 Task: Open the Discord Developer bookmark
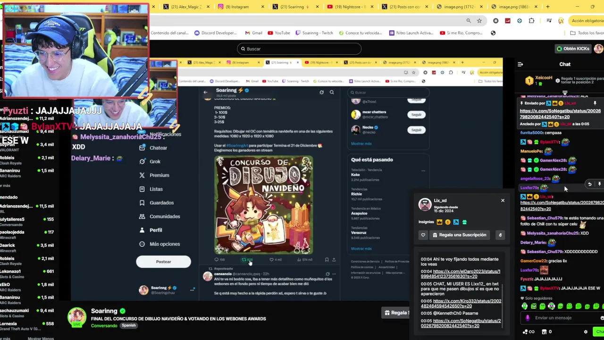click(216, 33)
